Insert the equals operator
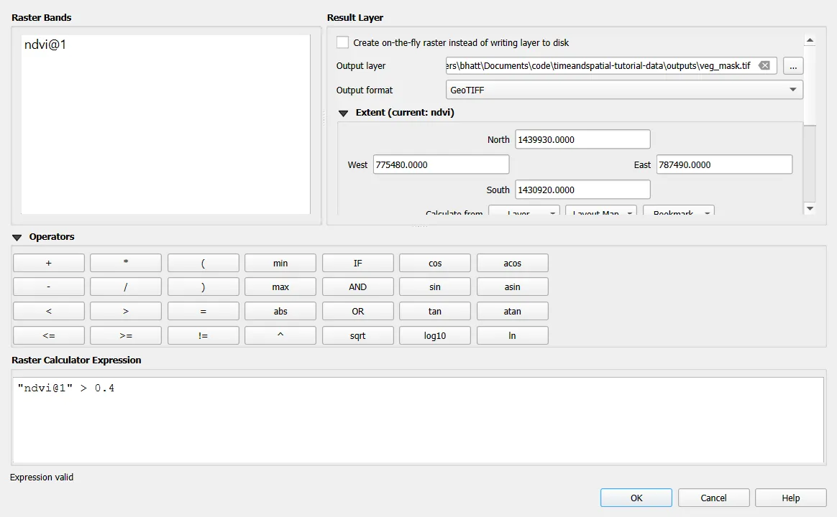 click(x=203, y=311)
